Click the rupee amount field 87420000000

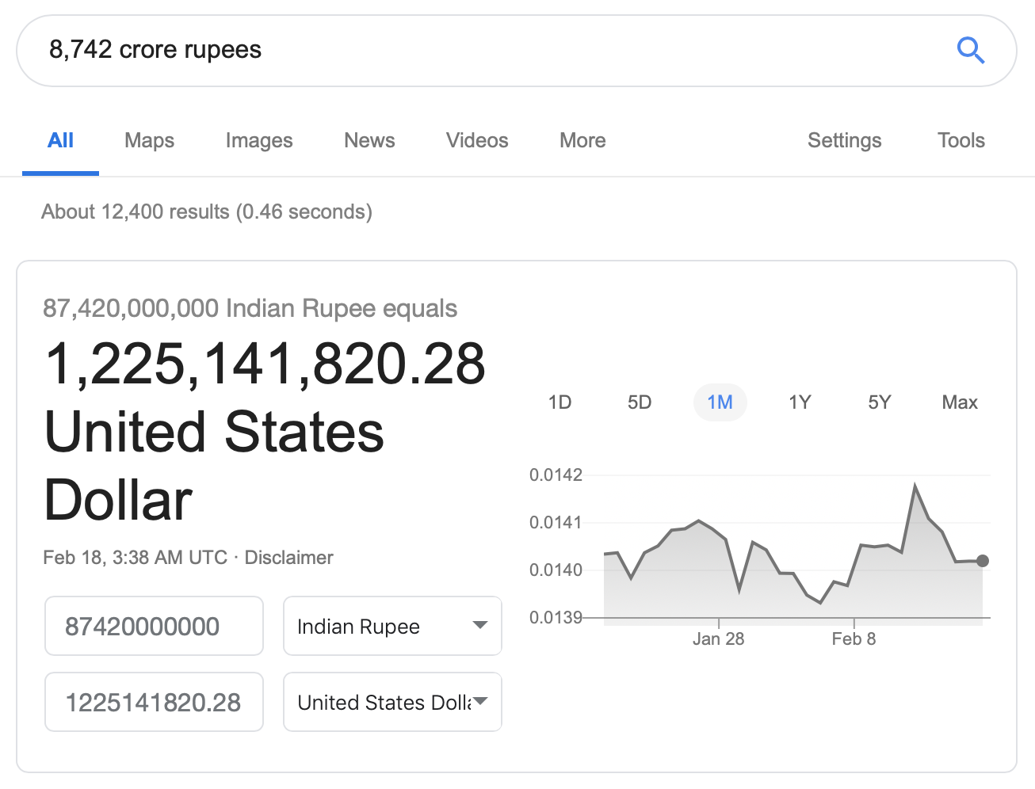tap(154, 626)
